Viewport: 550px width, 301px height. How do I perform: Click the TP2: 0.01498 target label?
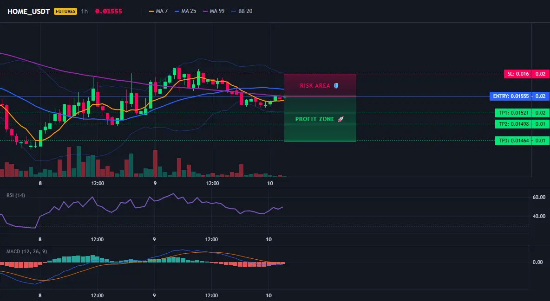(513, 124)
